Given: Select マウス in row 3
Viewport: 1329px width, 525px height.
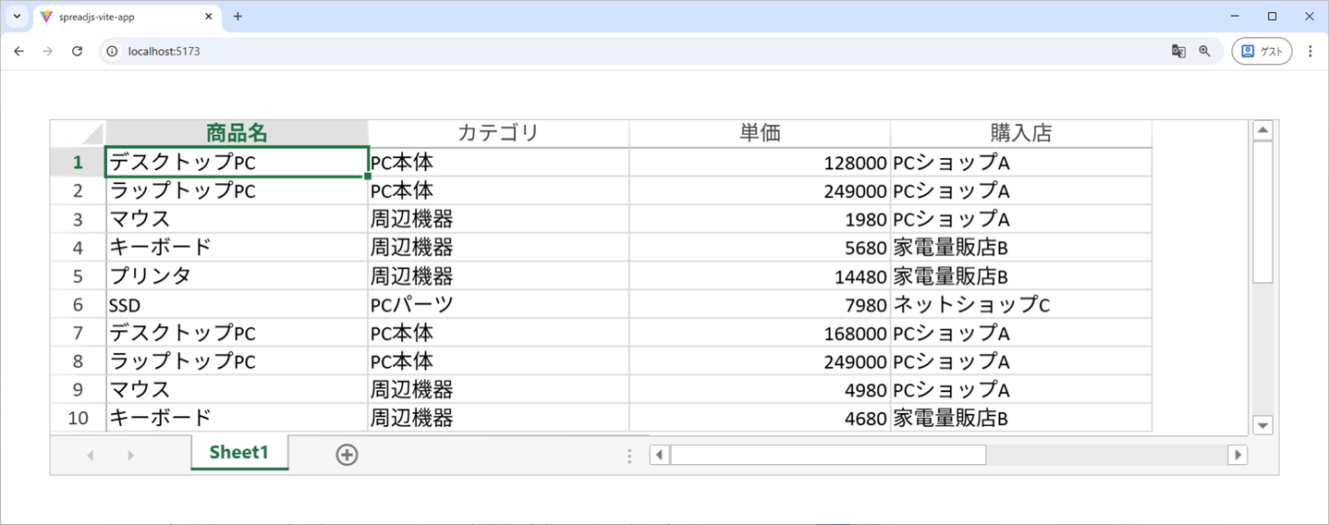Looking at the screenshot, I should pos(237,219).
